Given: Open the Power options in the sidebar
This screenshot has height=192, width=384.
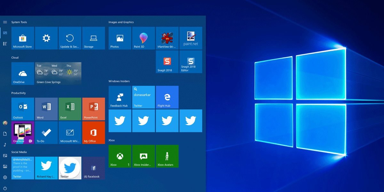Looking at the screenshot, I should coord(5,188).
